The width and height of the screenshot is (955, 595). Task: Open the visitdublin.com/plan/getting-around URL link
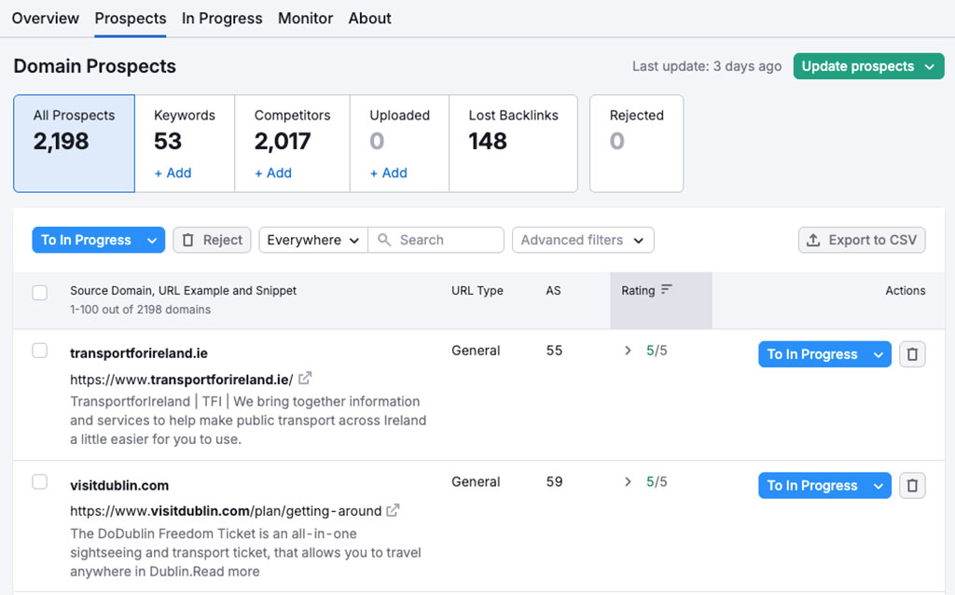[226, 511]
